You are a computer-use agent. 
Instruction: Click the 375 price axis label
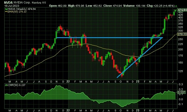pos(180,20)
